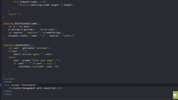Click the closing </head> tag line
Screen dimensions: 178x100
coord(8,82)
